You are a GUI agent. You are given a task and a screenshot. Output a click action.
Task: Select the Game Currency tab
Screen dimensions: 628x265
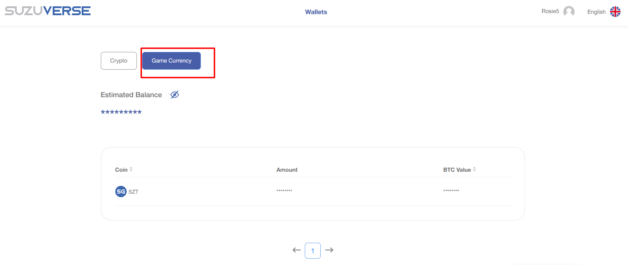click(x=171, y=61)
